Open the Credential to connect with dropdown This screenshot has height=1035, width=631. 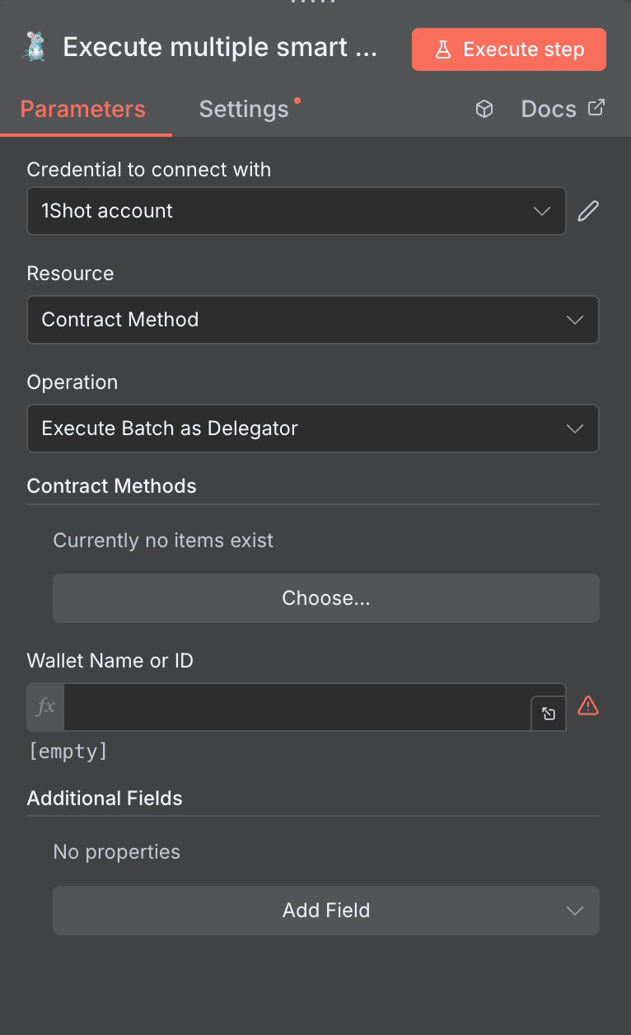297,211
